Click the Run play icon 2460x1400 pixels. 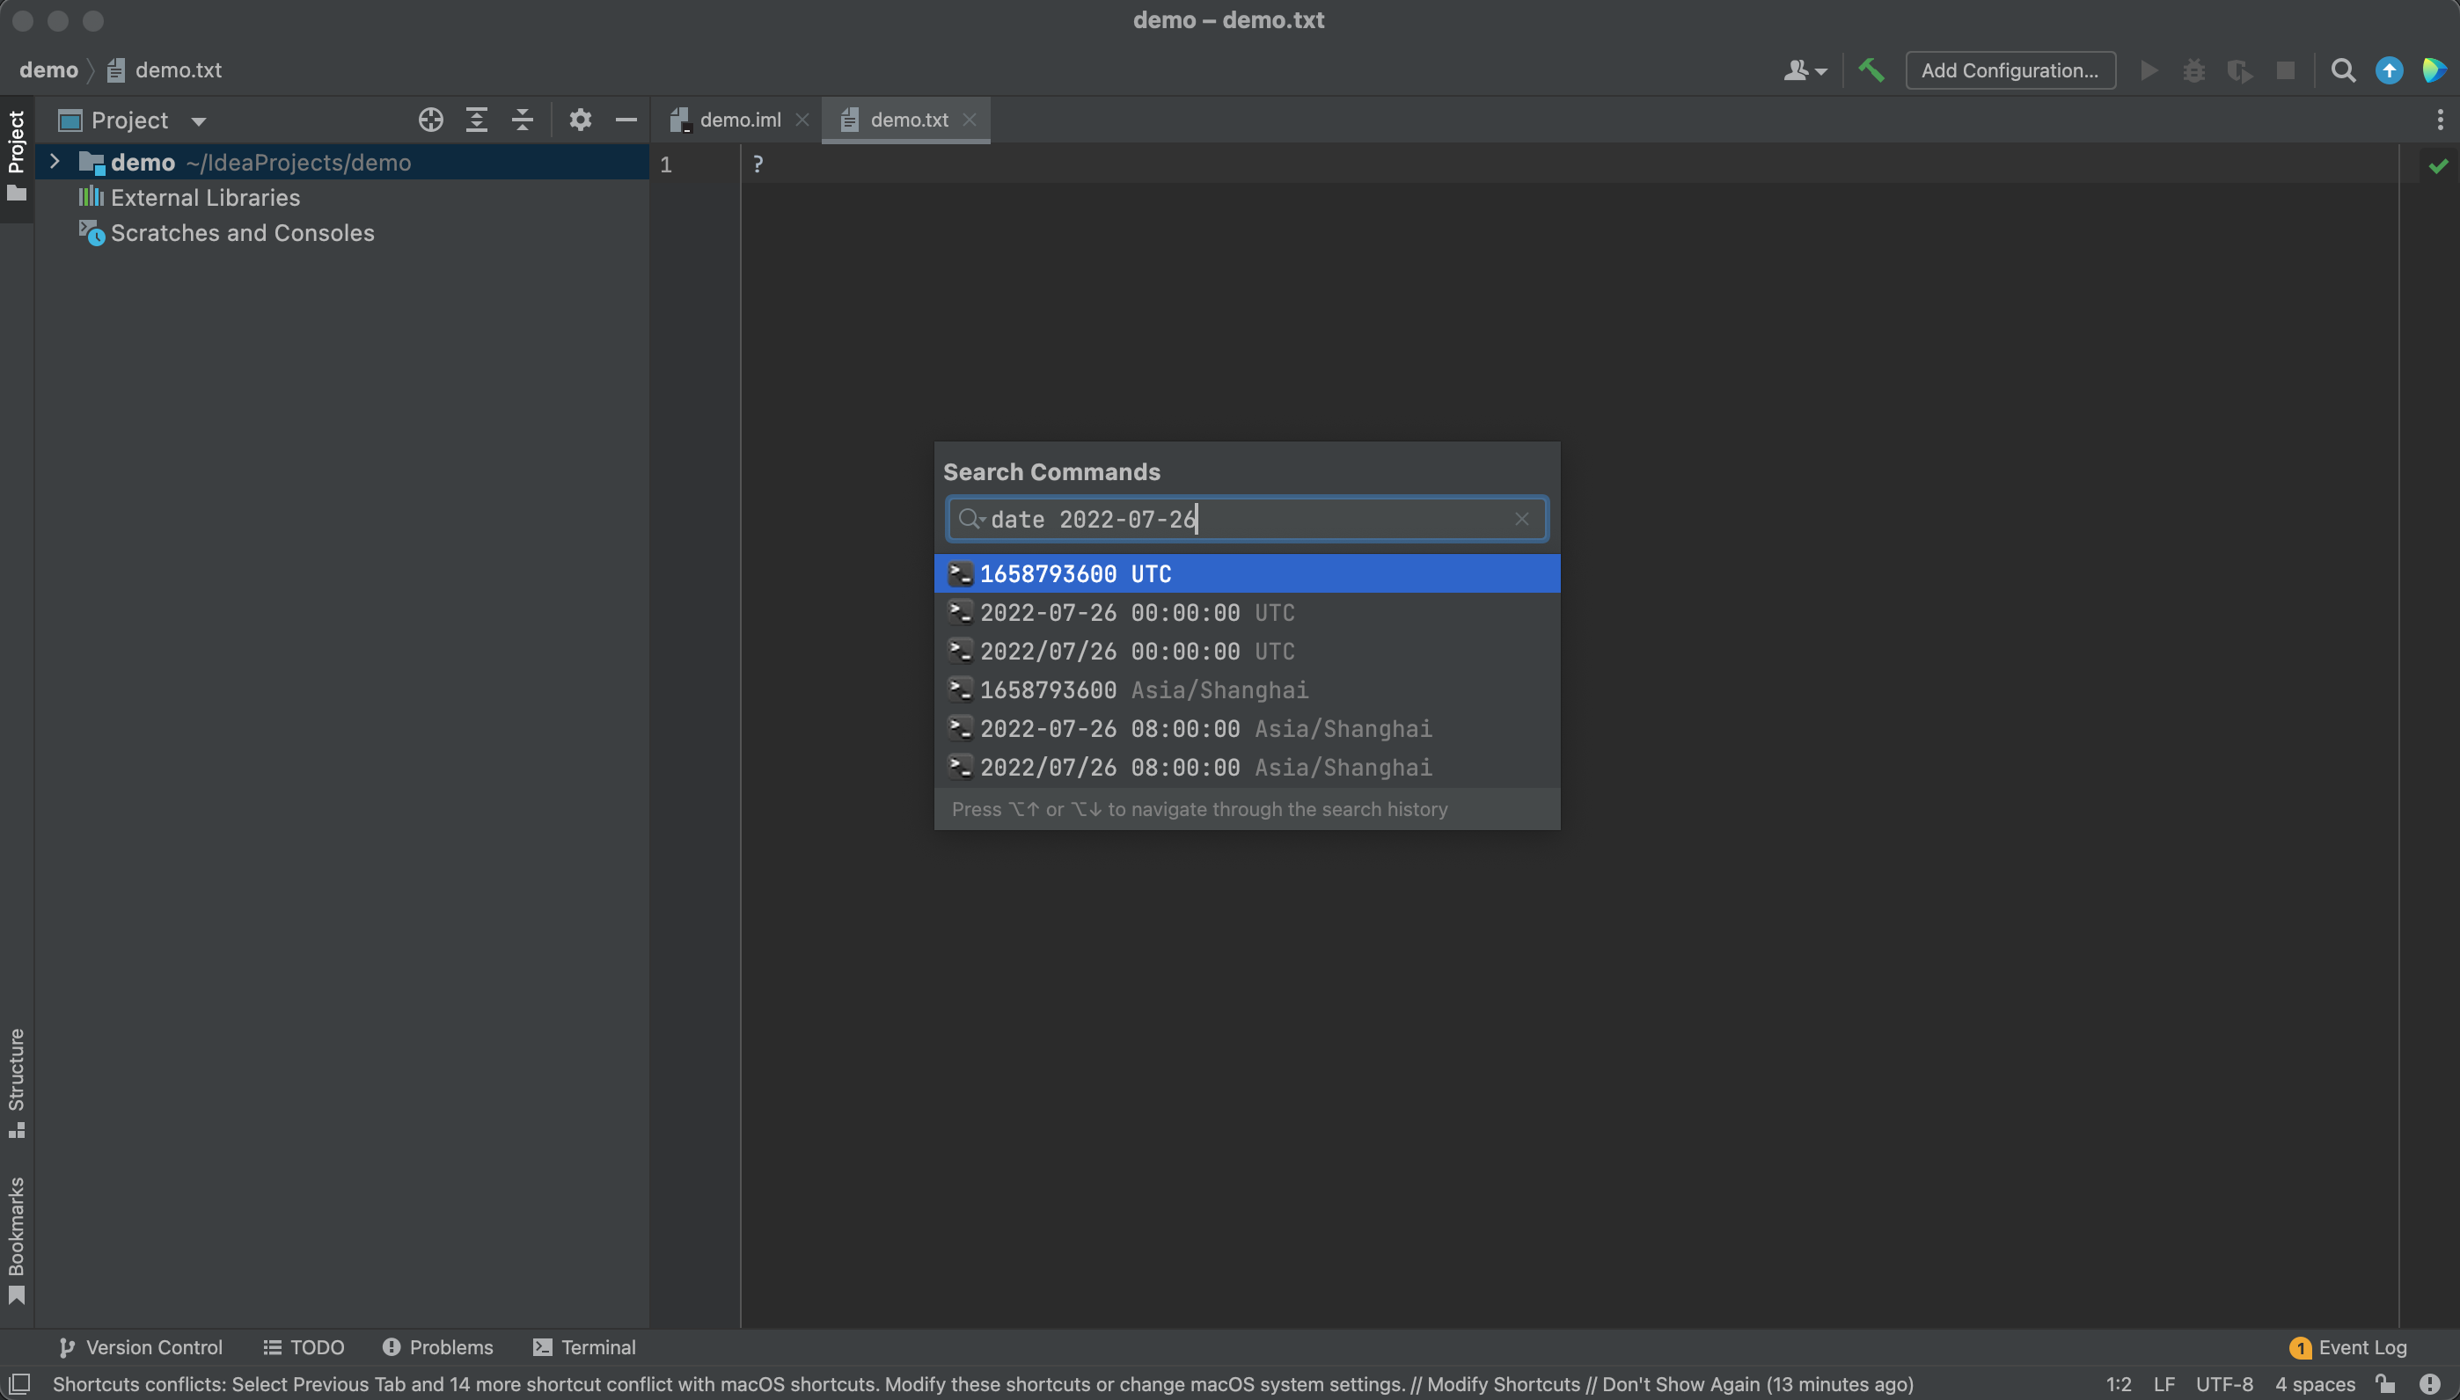[2149, 70]
